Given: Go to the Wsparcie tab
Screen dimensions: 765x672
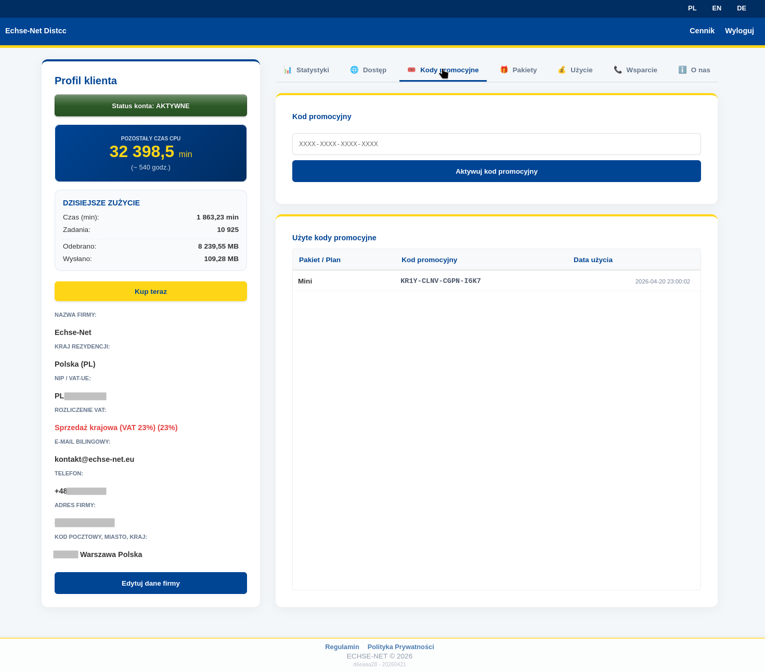Looking at the screenshot, I should point(641,70).
